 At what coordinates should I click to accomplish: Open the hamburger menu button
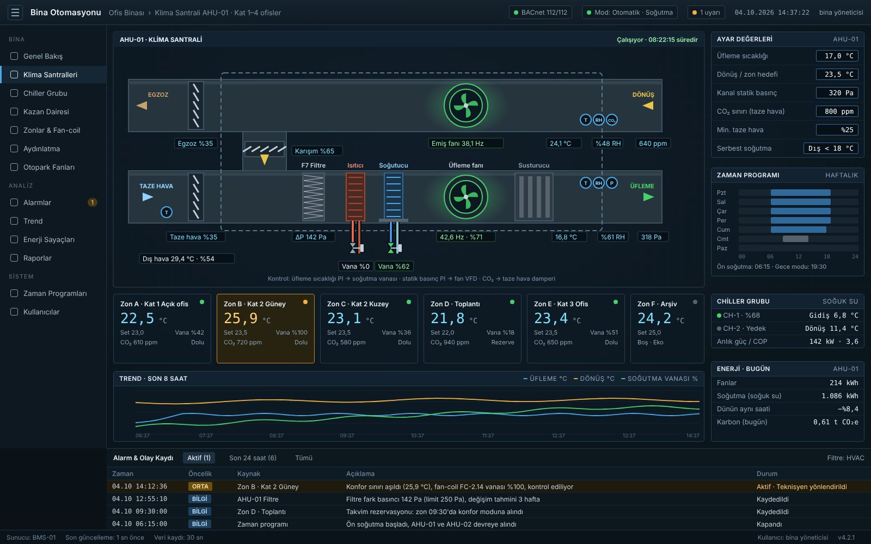point(15,12)
